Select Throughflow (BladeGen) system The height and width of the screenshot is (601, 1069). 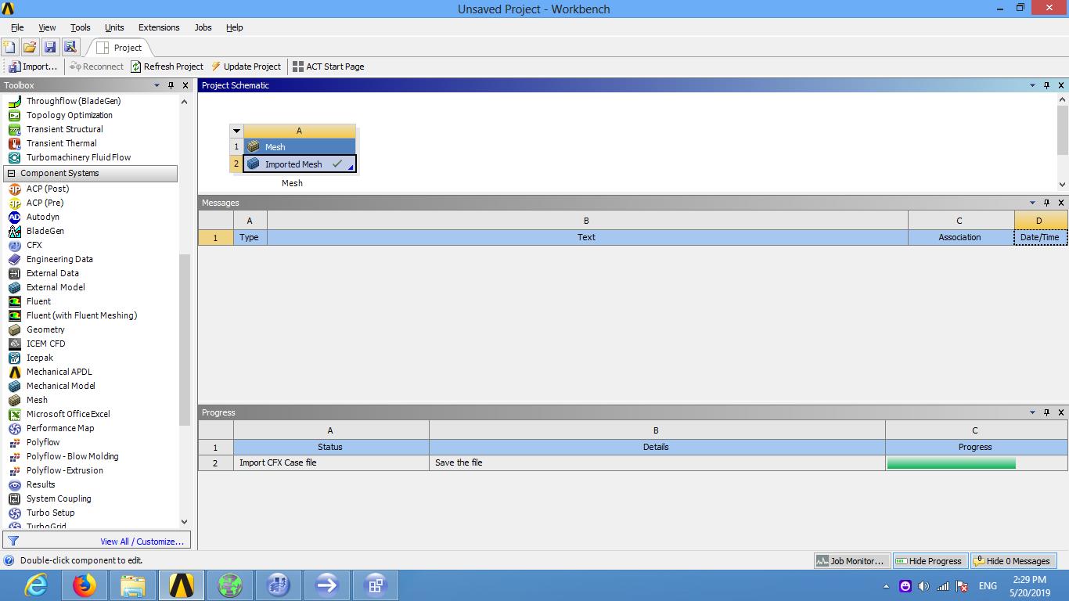pos(74,101)
